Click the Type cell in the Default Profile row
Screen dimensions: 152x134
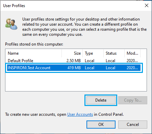coord(90,61)
